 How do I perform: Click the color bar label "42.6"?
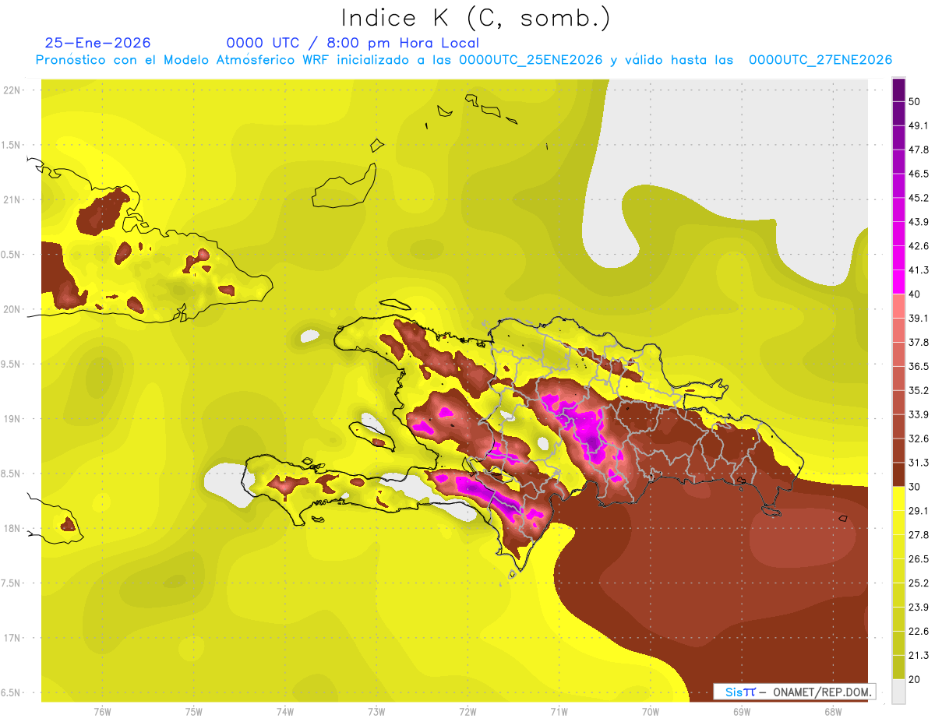[x=919, y=246]
